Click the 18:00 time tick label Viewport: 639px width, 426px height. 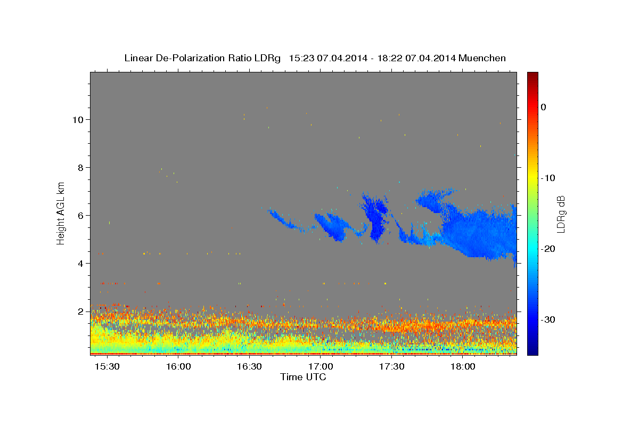[x=463, y=367]
